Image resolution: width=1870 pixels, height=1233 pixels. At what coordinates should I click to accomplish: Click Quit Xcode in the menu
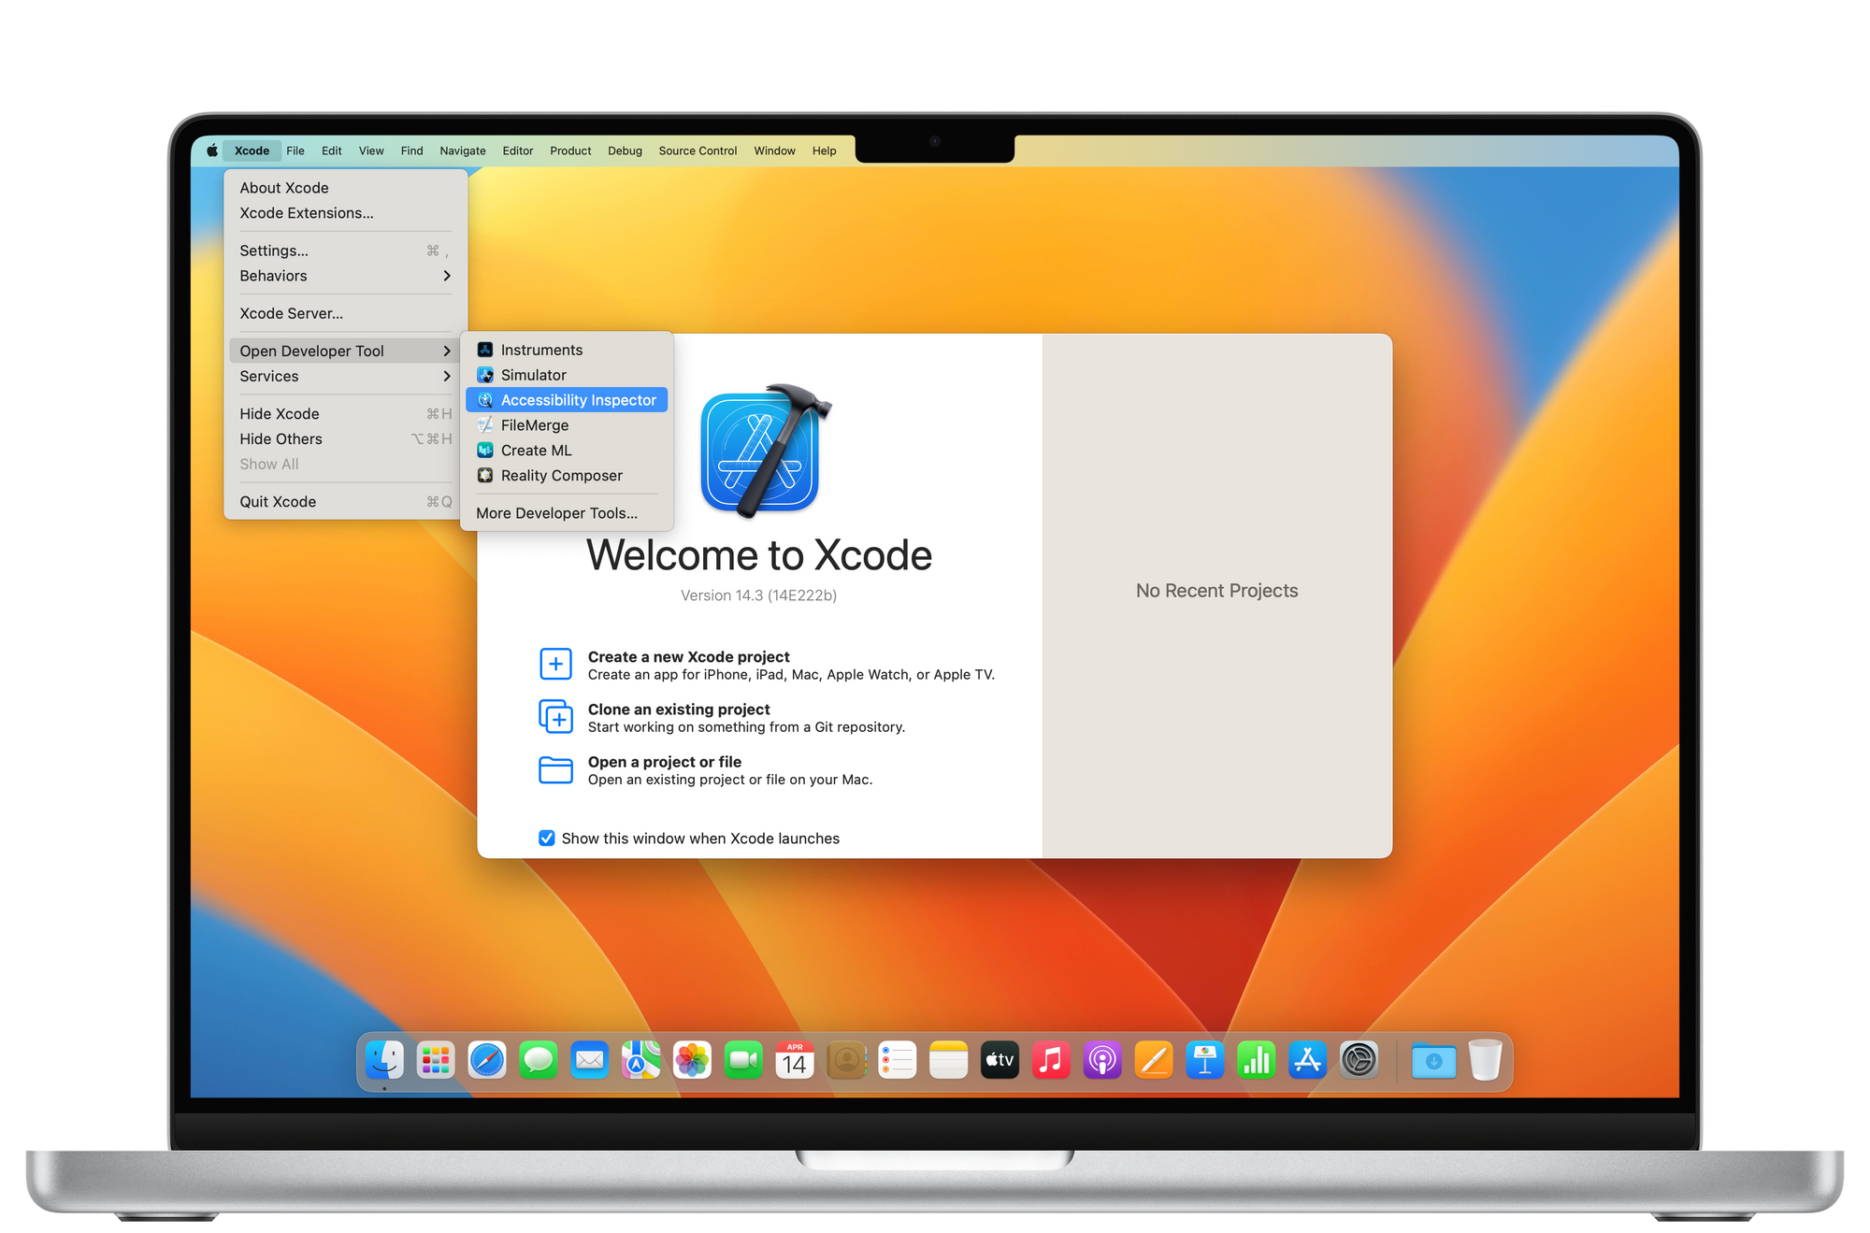(x=278, y=502)
